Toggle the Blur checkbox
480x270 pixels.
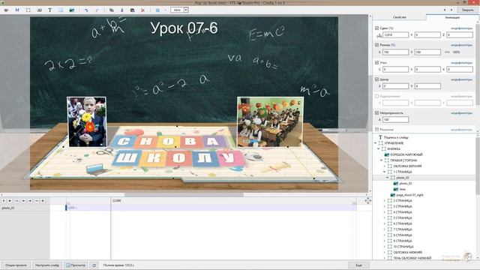376,130
